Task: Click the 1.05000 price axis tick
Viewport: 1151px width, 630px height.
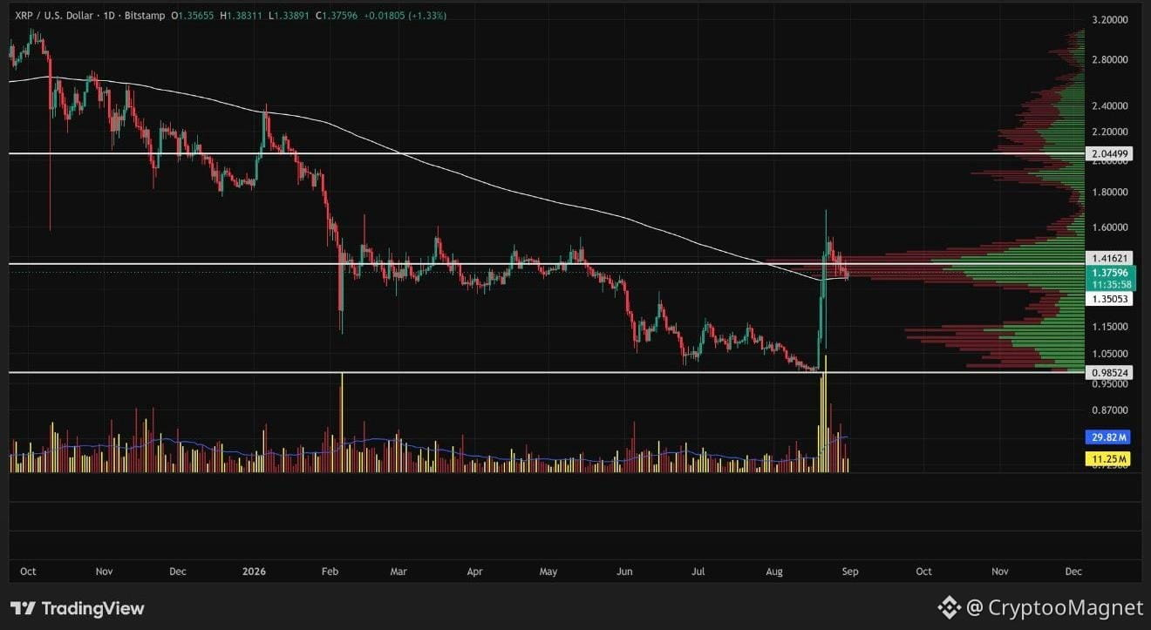Action: (x=1111, y=354)
